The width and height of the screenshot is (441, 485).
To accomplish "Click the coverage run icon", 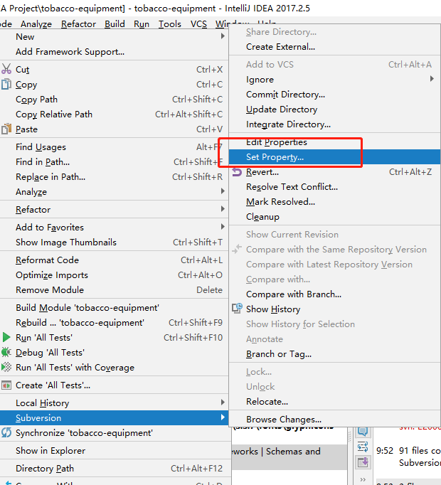I will [x=6, y=367].
